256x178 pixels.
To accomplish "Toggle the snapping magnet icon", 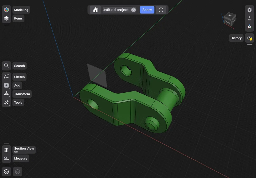I will (249, 10).
